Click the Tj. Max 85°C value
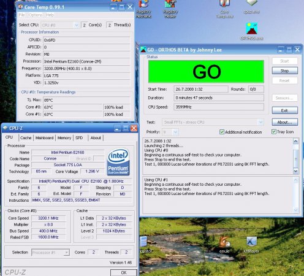The width and height of the screenshot is (304, 276). click(86, 100)
